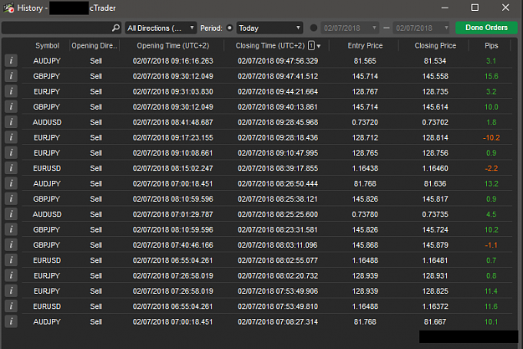
Task: Open info for GBPJPY 10.2 pips row
Action: click(x=11, y=229)
